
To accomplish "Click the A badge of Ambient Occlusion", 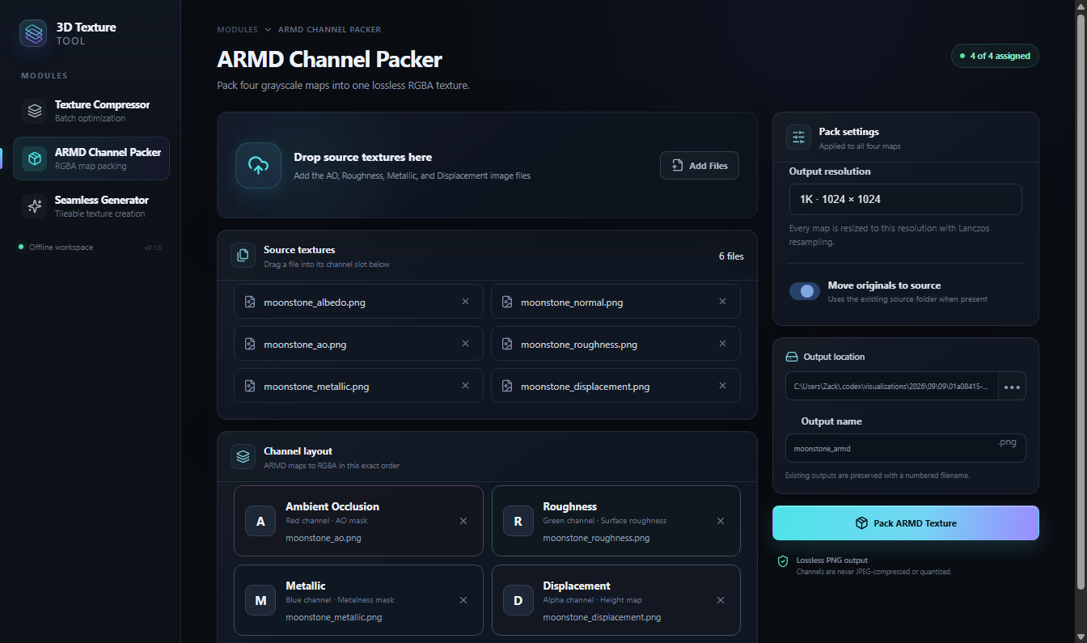I will [260, 522].
